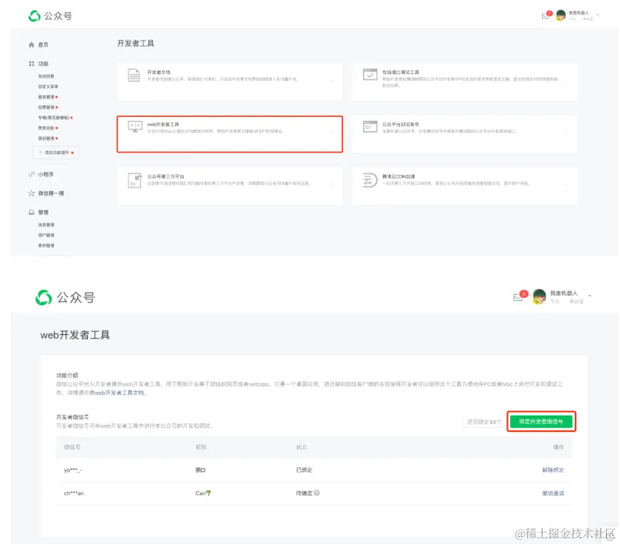Click the ch***an WeChat ID cell
The image size is (620, 544).
pyautogui.click(x=73, y=493)
